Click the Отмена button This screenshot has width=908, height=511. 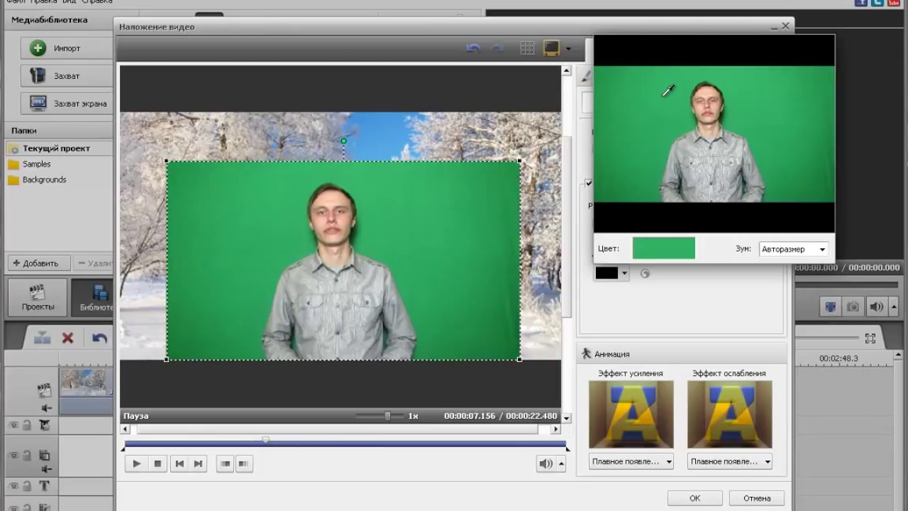[757, 498]
